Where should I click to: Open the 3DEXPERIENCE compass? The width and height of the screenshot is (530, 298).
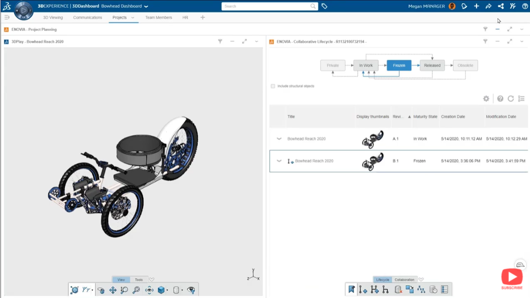pyautogui.click(x=23, y=10)
